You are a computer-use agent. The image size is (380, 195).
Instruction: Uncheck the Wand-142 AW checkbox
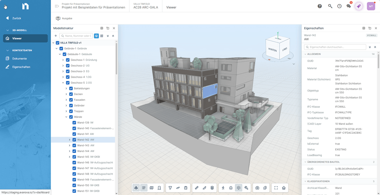[x=74, y=140]
